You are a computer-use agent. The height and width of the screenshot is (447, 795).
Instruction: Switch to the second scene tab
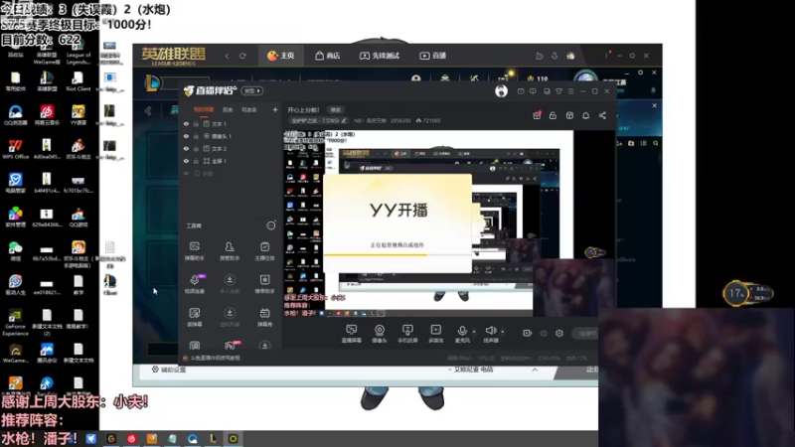pos(228,109)
